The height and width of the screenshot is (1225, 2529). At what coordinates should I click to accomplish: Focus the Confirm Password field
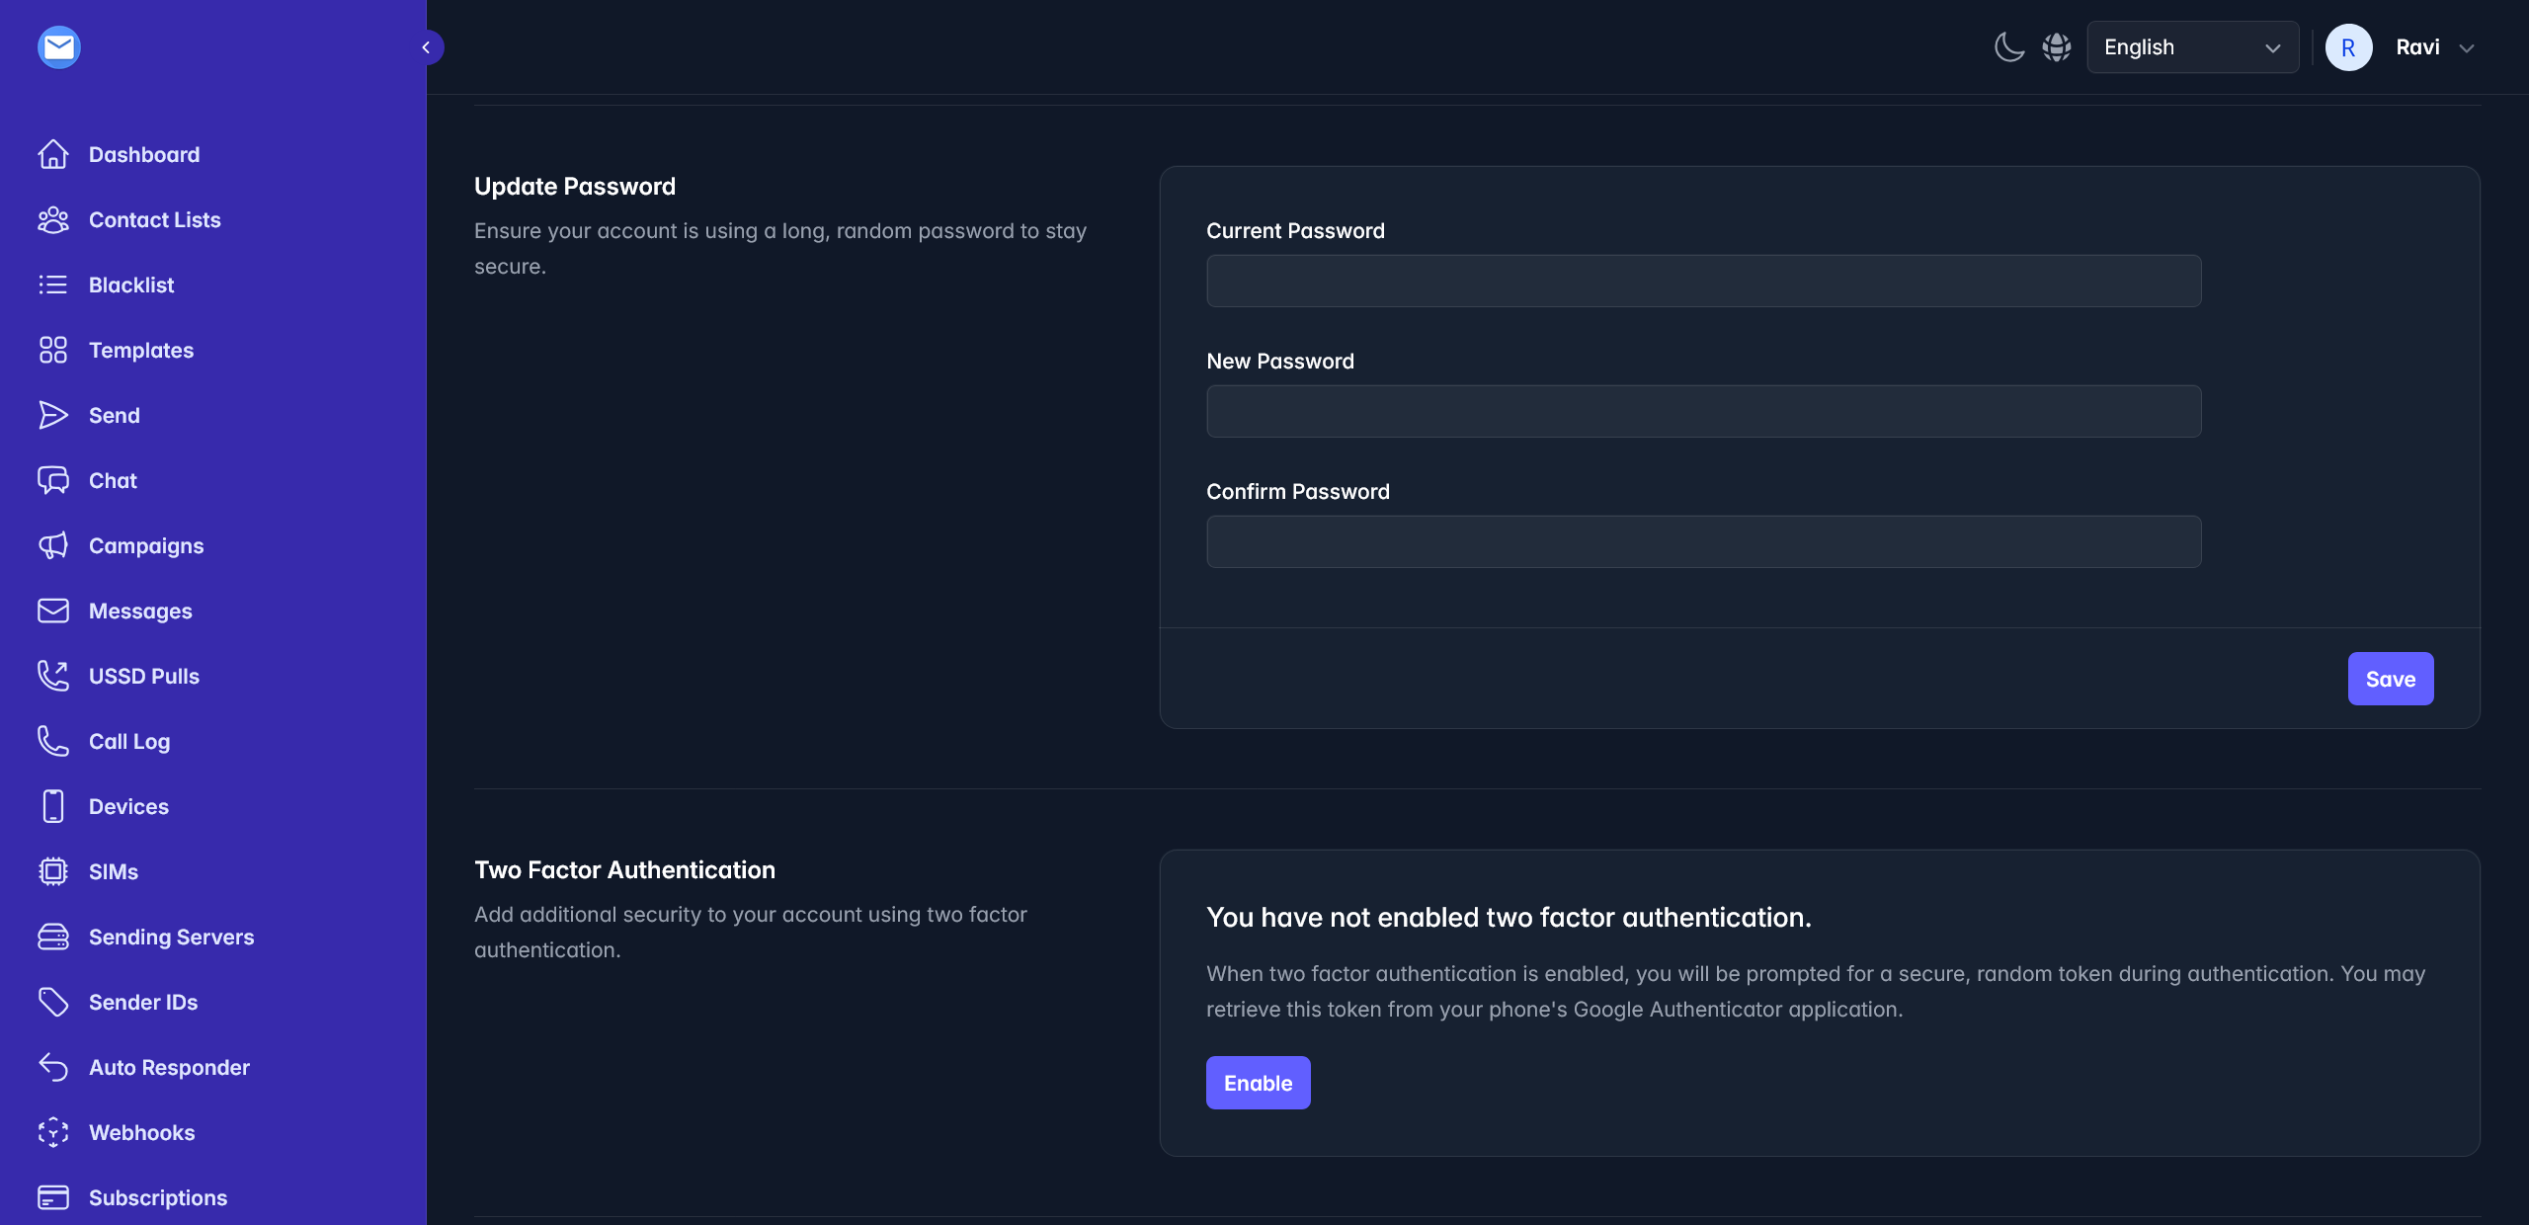(x=1703, y=541)
